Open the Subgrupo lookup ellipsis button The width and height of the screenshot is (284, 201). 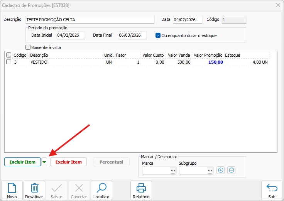coord(210,170)
